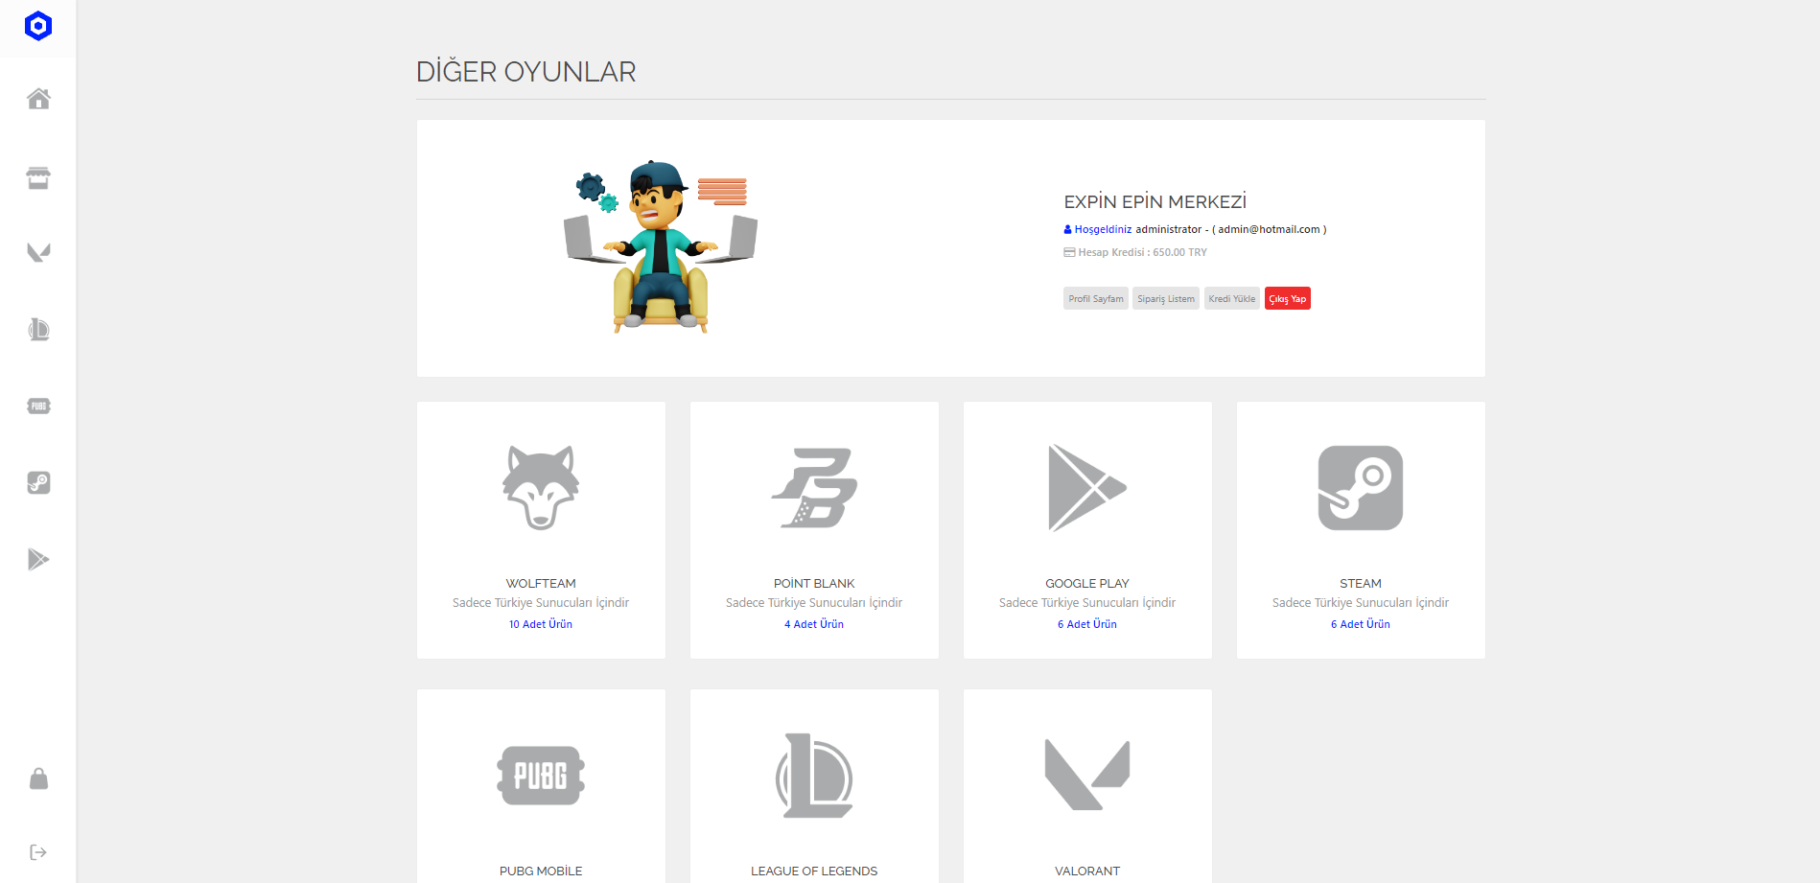This screenshot has width=1820, height=883.
Task: Click the PUBG MOBİLE card title
Action: click(x=541, y=871)
